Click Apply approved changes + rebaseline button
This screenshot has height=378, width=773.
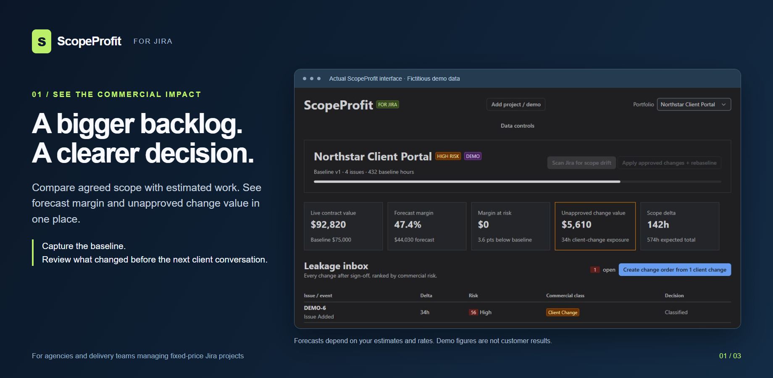pos(669,163)
